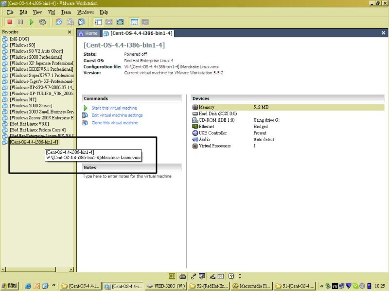
Task: Select [Windows-XP-SP2-V7-2006.07.14_ favorite
Action: (x=41, y=87)
